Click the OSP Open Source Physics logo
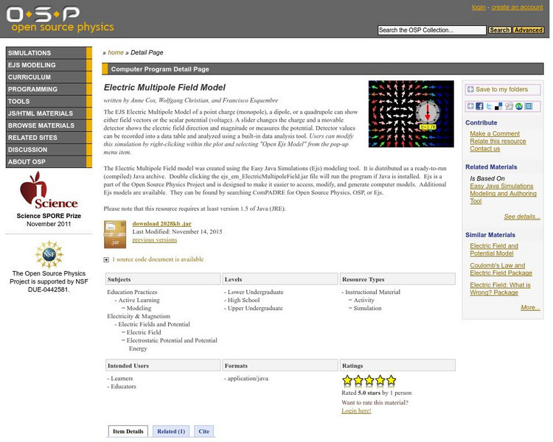Image resolution: width=553 pixels, height=442 pixels. tap(60, 19)
